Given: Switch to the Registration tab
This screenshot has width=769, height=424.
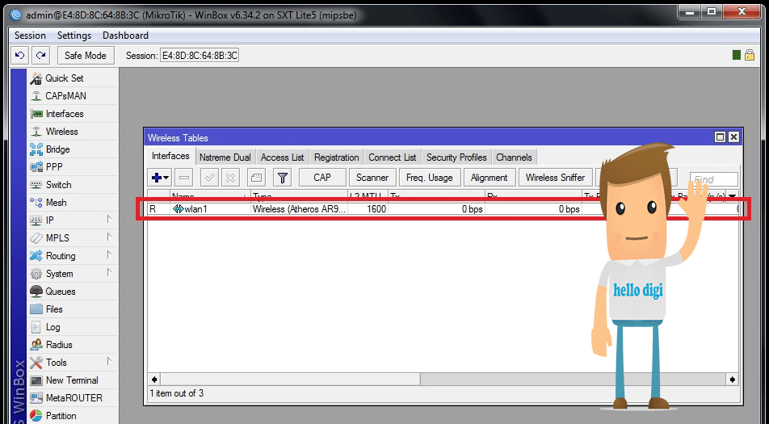Looking at the screenshot, I should pos(336,157).
